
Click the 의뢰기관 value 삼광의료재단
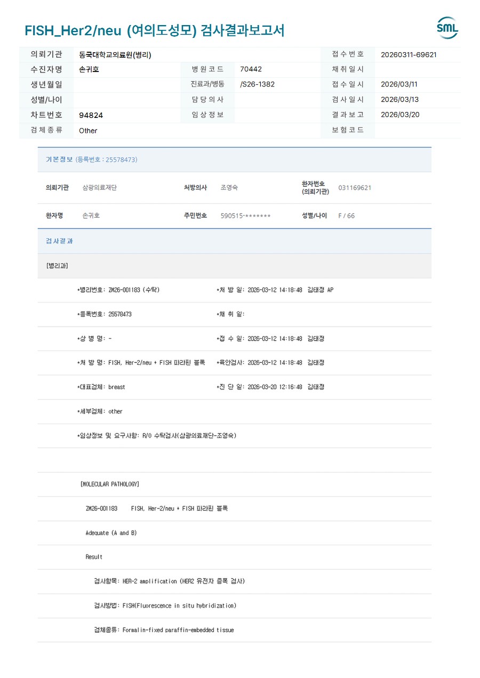coord(99,188)
